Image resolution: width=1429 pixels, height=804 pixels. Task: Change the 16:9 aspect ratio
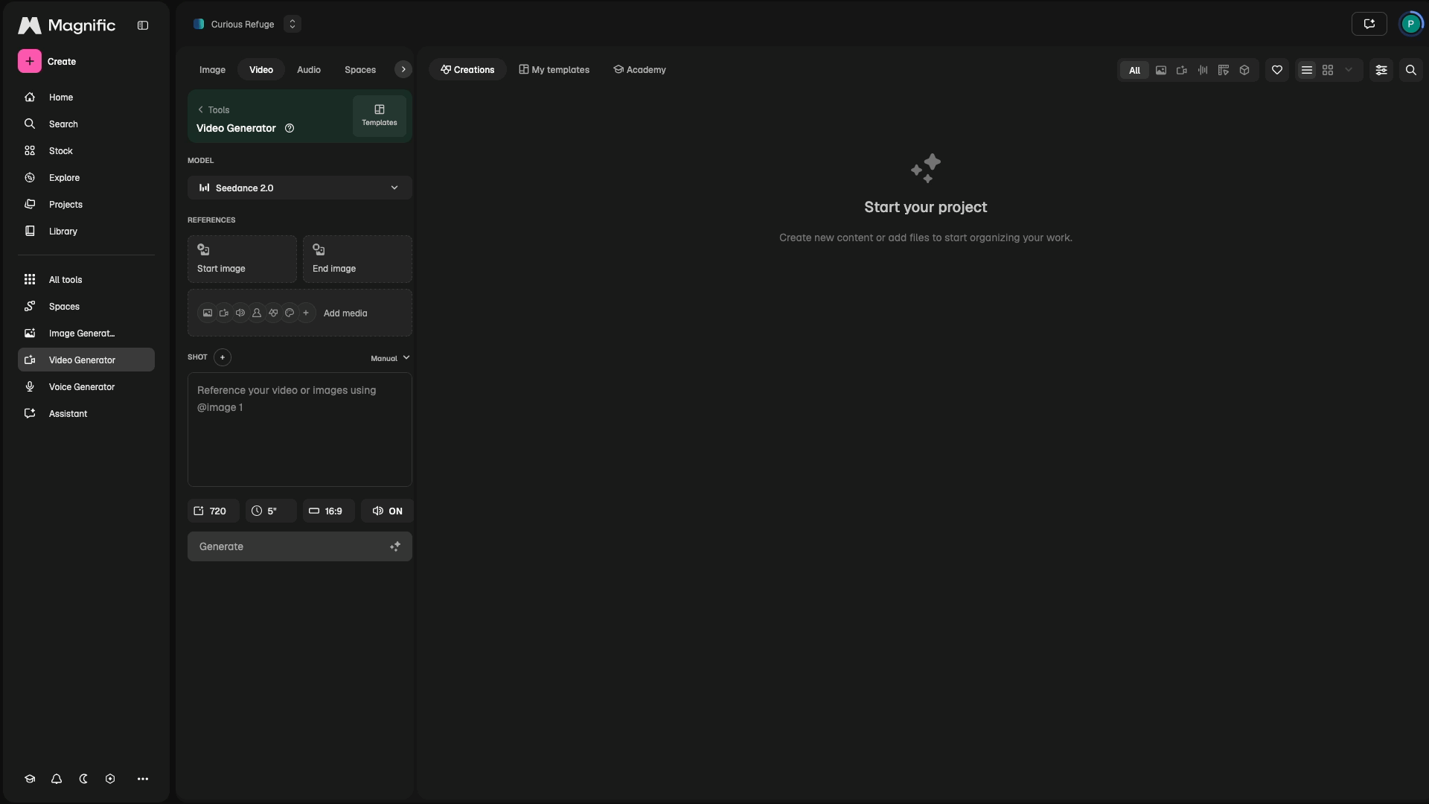click(328, 511)
